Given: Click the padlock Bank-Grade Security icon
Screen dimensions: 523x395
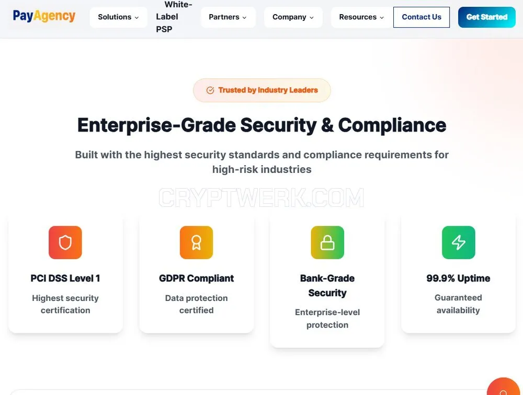Looking at the screenshot, I should click(327, 242).
